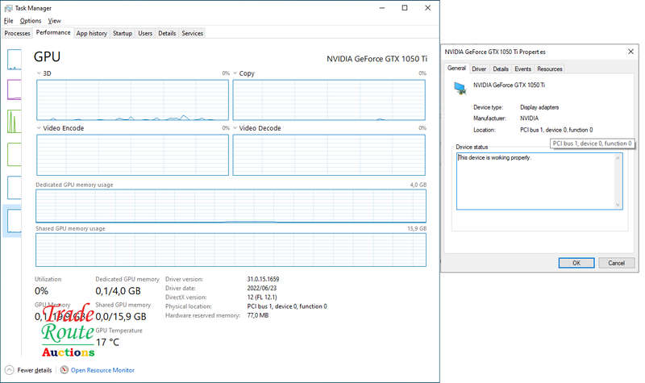
Task: Click the 4,0 GB dedicated graph scale label
Action: pos(418,185)
